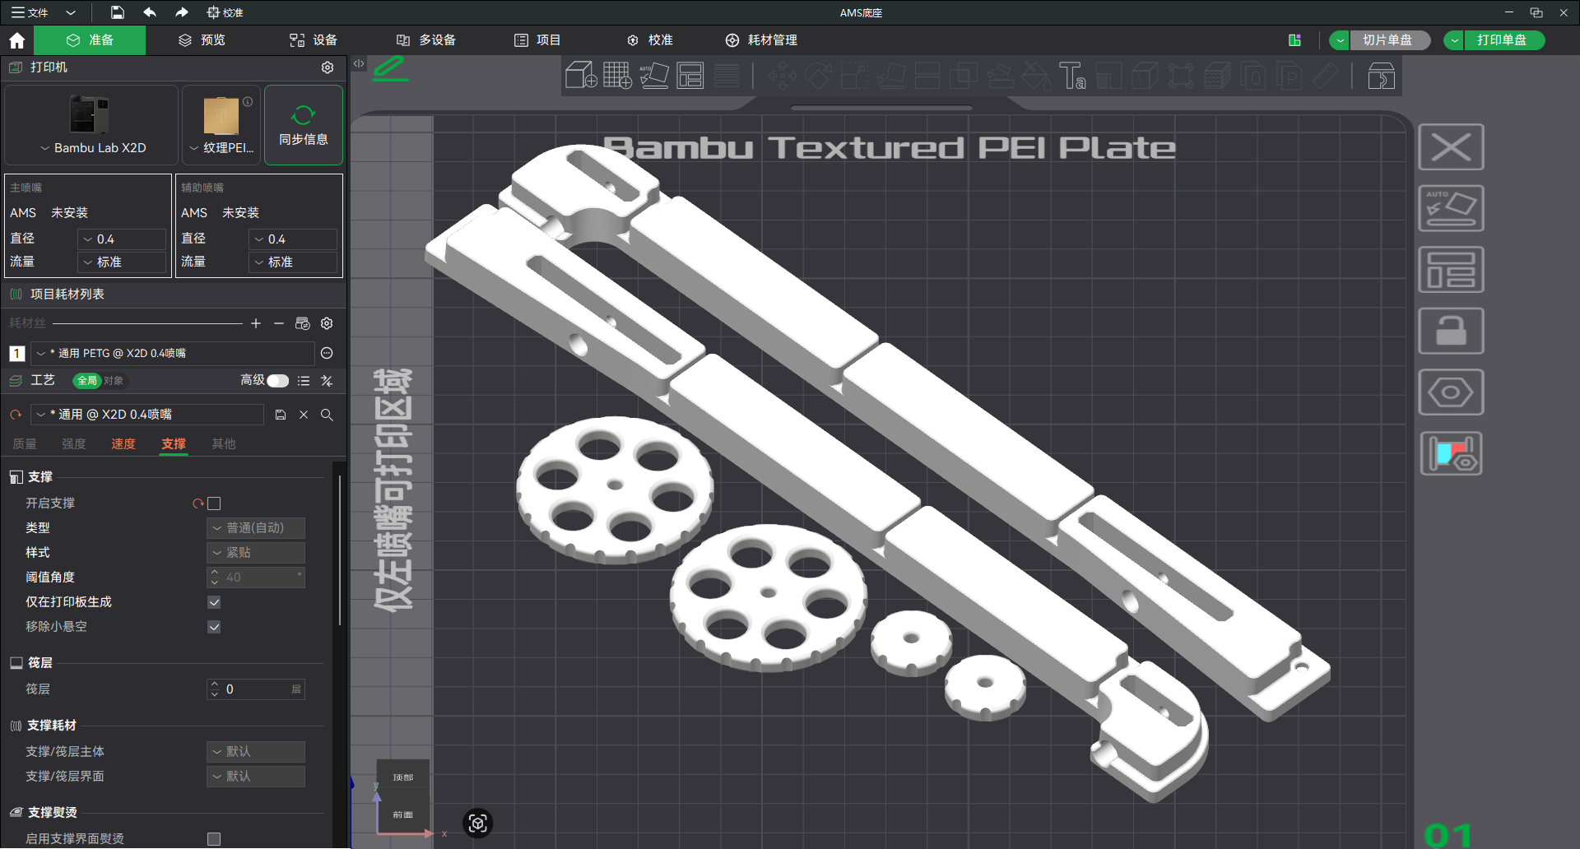Image resolution: width=1580 pixels, height=849 pixels.
Task: Open the 耗材管理 tab
Action: 761,40
